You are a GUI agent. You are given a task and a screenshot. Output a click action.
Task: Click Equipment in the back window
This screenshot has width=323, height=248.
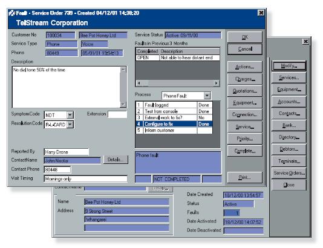click(289, 90)
